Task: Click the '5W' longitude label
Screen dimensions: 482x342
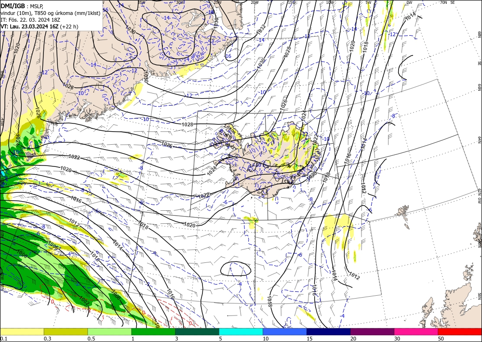Action: coord(368,2)
